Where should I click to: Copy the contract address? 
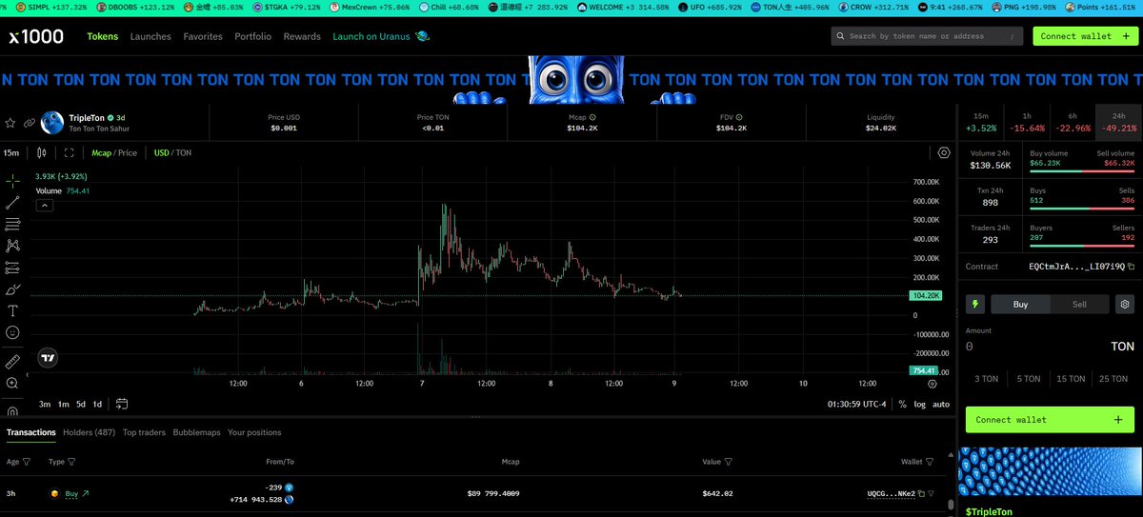pyautogui.click(x=1133, y=267)
